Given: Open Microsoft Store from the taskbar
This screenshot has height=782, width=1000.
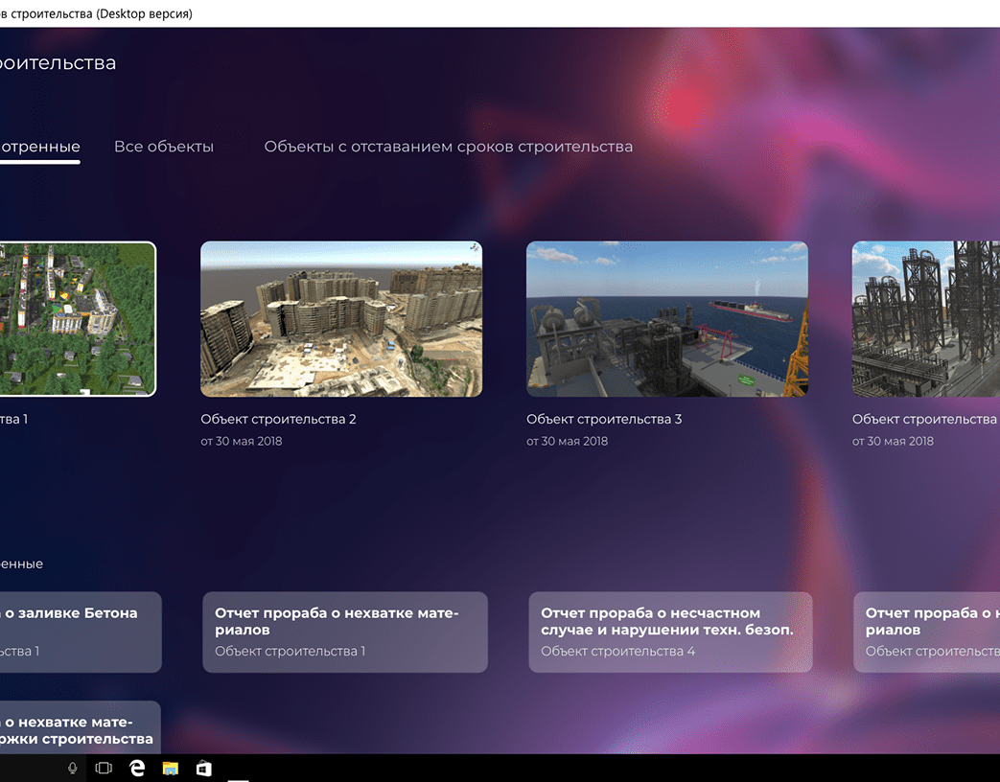Looking at the screenshot, I should 203,769.
